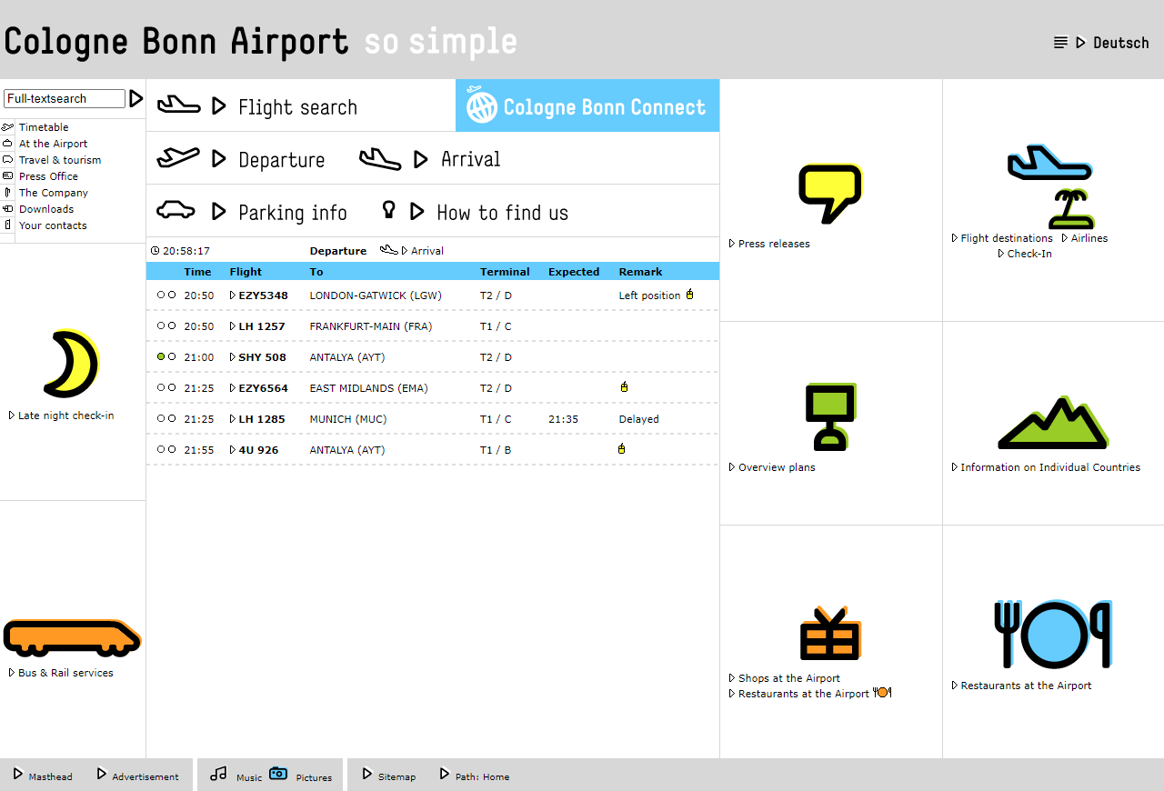This screenshot has height=791, width=1164.
Task: Expand flight 4U 926 details
Action: [x=233, y=450]
